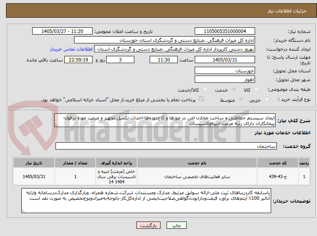The height and width of the screenshot is (236, 317).
Task: Click the گروه خدمت label
Action: [x=296, y=146]
